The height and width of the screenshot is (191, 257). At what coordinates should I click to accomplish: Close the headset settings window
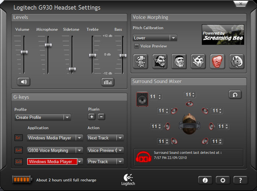click(x=240, y=4)
